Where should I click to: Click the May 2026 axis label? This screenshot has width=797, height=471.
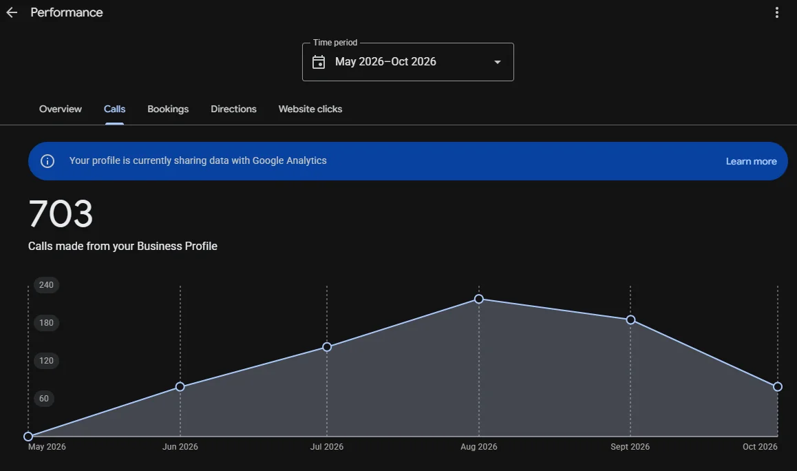tap(47, 447)
